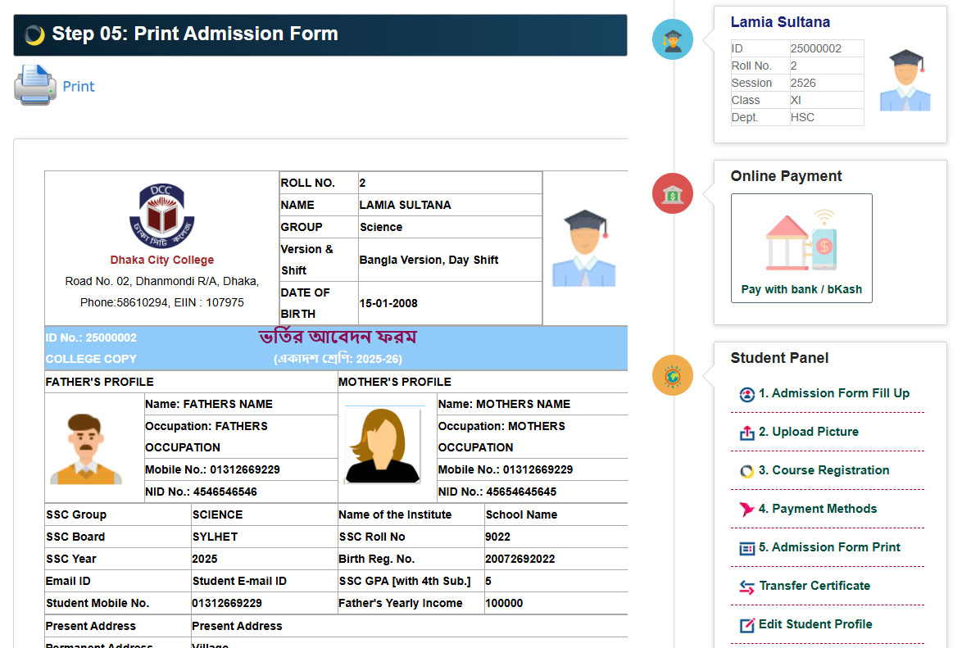Click the bank and phone payment illustration
Viewport: 962px width, 648px height.
[x=801, y=241]
